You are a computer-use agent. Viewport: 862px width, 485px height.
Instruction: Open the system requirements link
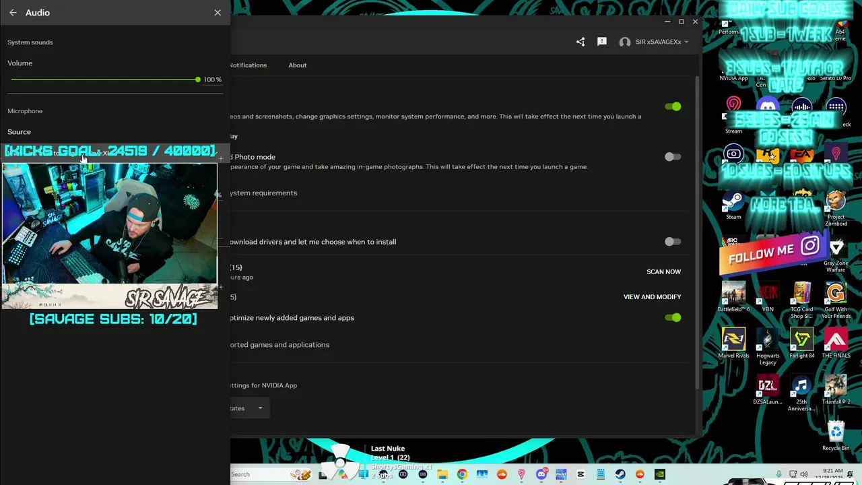[x=263, y=193]
